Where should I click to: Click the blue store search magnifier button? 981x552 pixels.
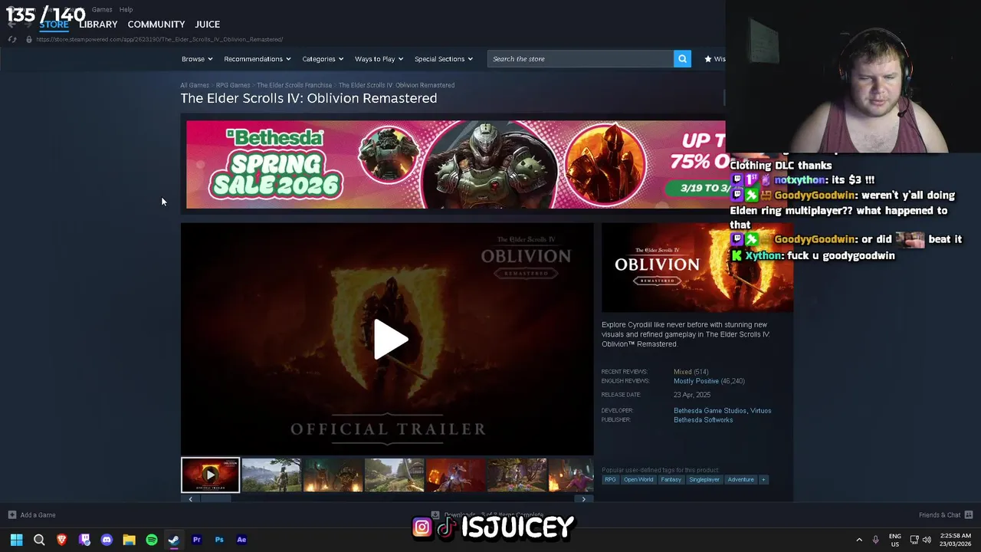point(682,59)
